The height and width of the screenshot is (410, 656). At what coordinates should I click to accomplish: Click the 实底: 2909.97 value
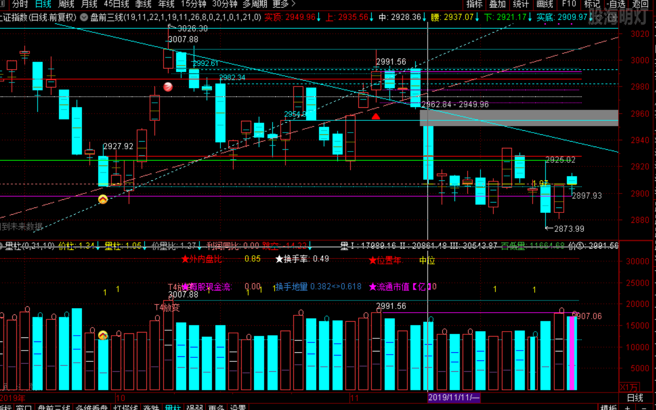tap(562, 17)
